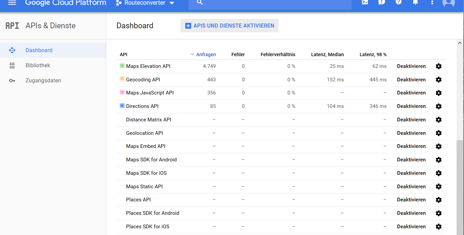Open settings gear for Places API

(438, 200)
